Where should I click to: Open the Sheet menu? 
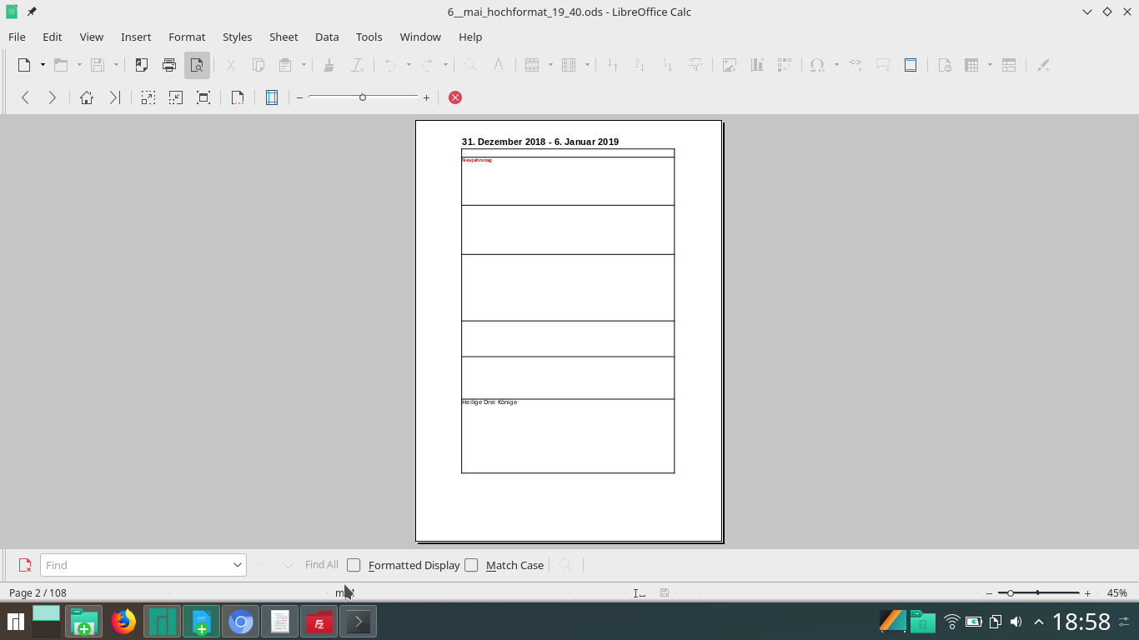tap(283, 37)
